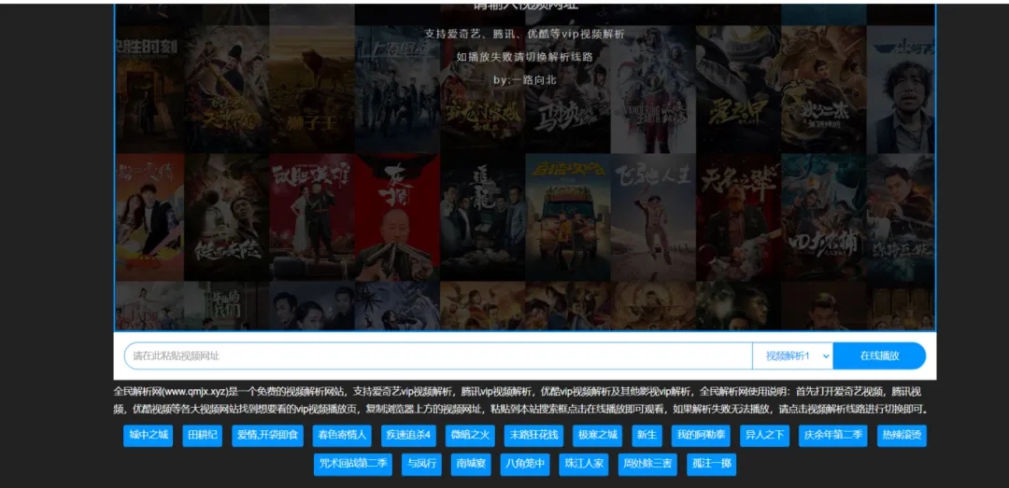The width and height of the screenshot is (1009, 488).
Task: Choose the 八角笼中 tag
Action: [x=525, y=463]
